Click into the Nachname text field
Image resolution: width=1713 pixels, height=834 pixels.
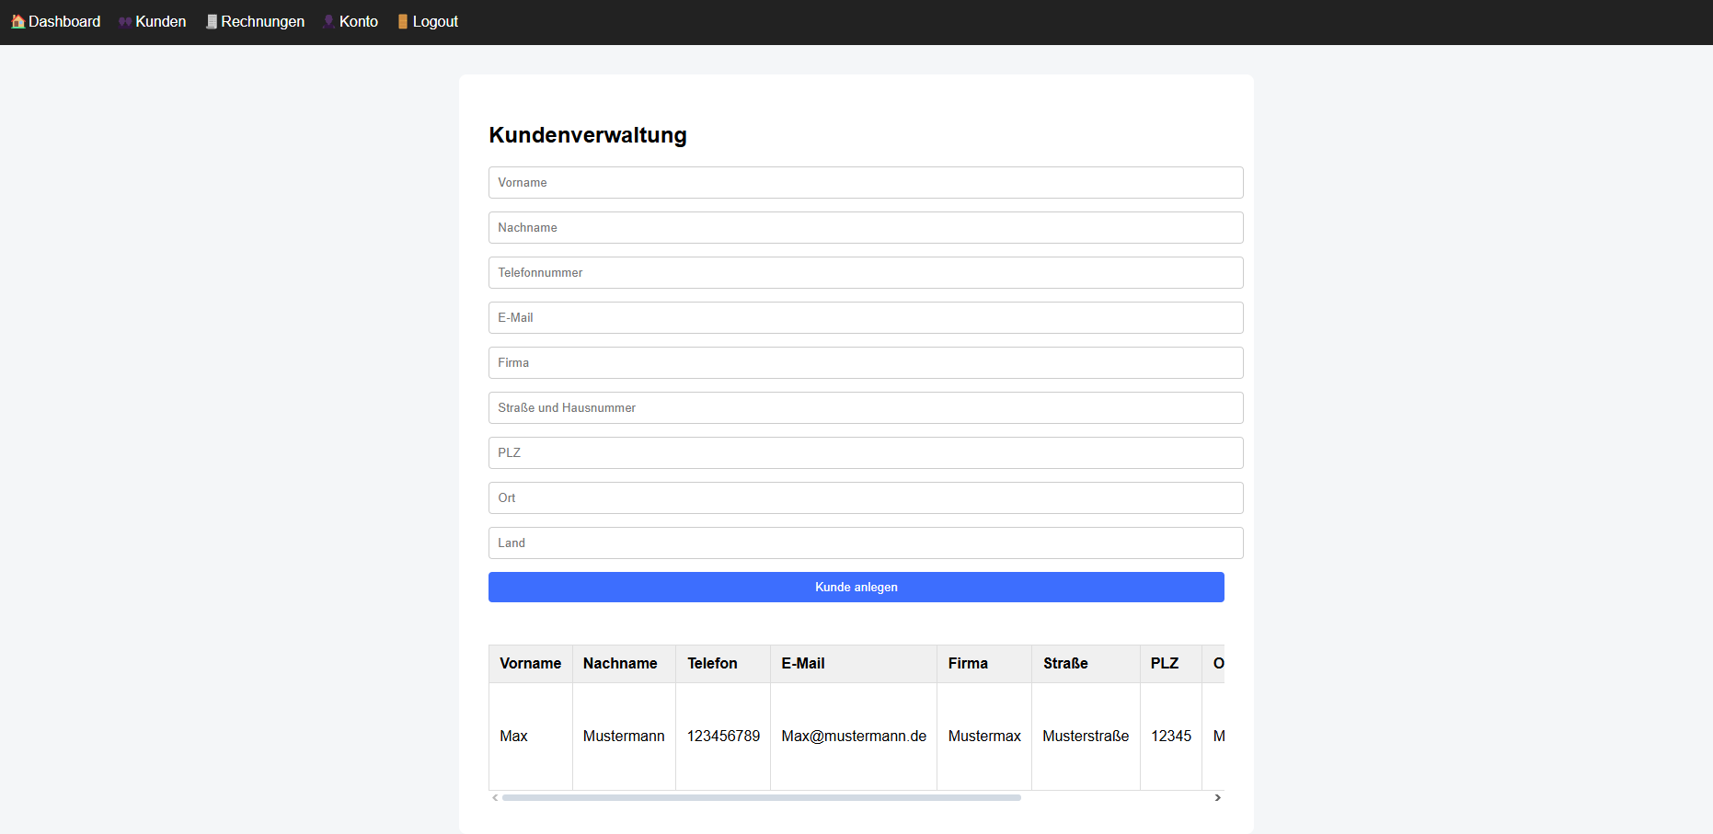865,227
